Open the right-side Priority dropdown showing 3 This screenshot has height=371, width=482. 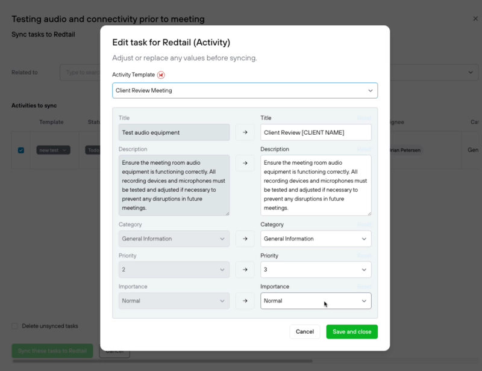316,269
